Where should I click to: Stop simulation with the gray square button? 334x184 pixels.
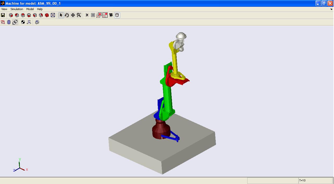[93, 15]
